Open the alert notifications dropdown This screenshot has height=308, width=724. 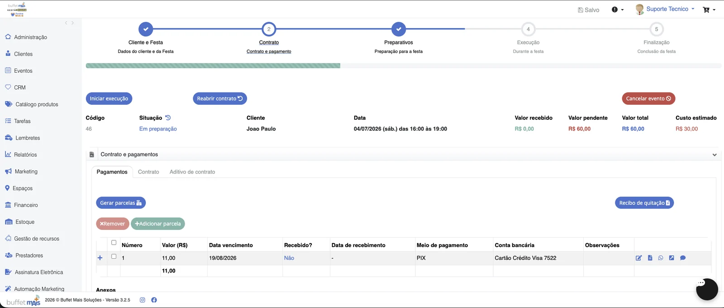coord(618,9)
